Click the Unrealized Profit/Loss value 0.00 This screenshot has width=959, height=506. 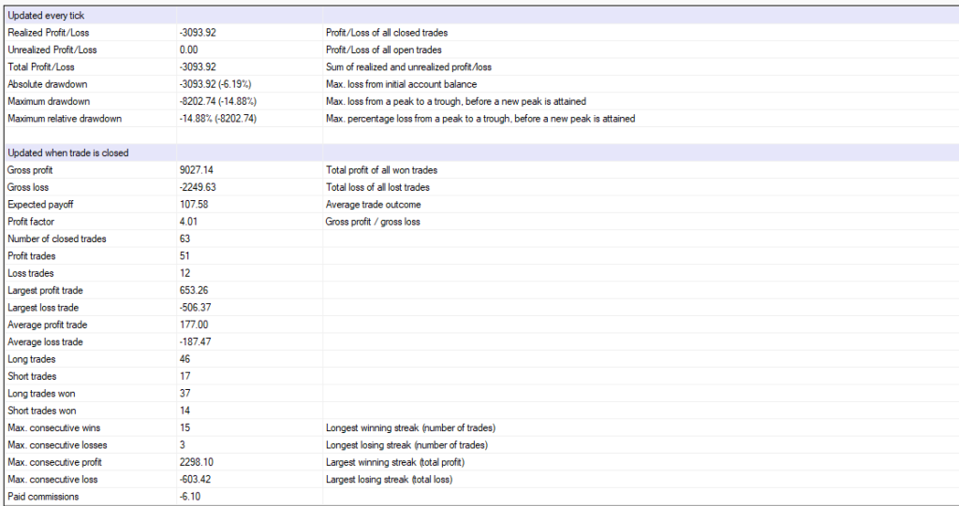pos(188,50)
